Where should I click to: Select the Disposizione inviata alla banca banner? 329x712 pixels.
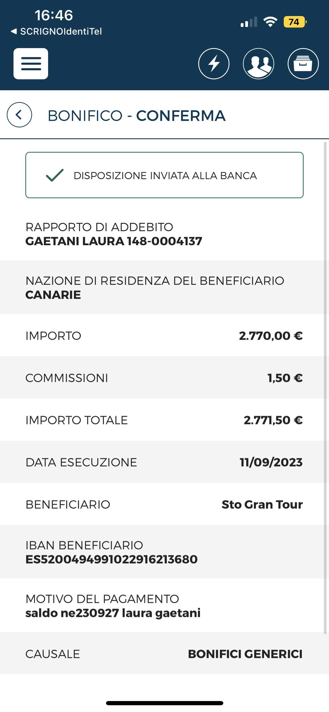(164, 175)
